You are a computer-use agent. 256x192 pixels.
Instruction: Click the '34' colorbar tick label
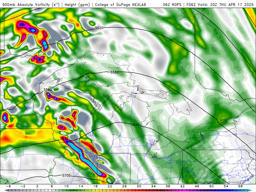154,186
